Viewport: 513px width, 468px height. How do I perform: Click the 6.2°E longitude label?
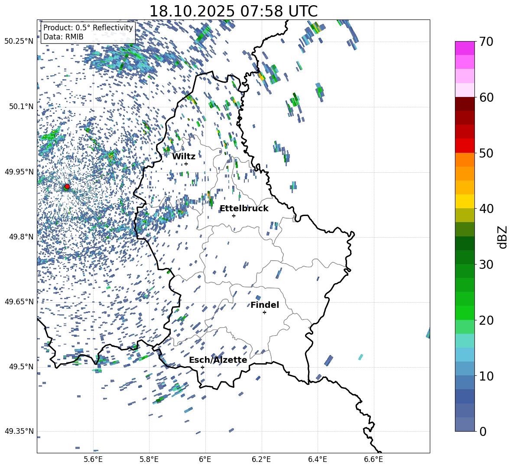[x=261, y=459]
